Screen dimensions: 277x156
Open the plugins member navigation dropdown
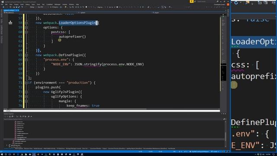click(190, 13)
